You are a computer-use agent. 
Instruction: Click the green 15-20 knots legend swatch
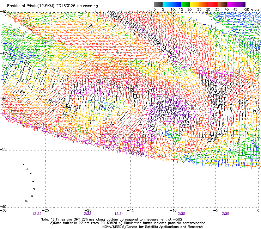[186, 4]
